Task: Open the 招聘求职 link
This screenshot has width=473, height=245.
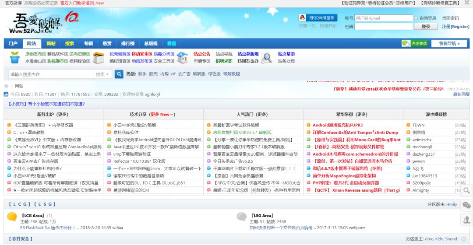Action: tap(224, 61)
